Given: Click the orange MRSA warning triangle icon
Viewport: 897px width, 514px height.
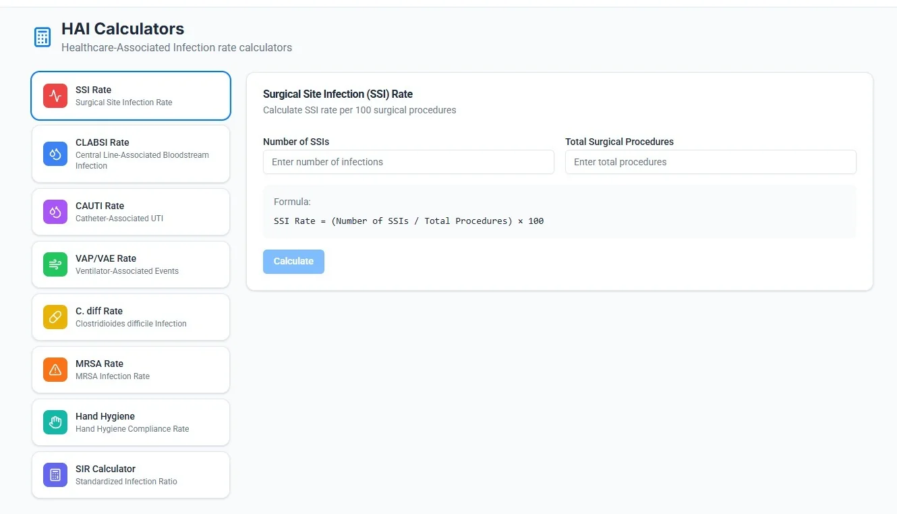Looking at the screenshot, I should [55, 370].
